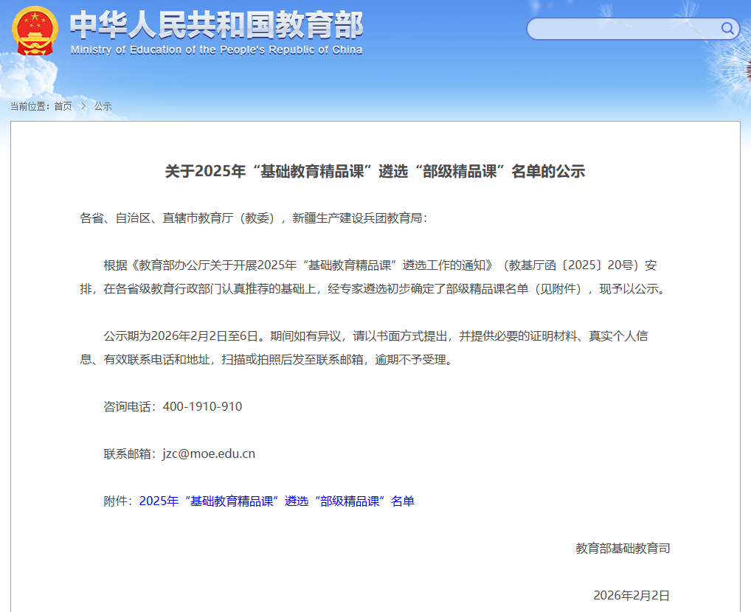
Task: Click the salutation line starting with 各省
Action: [x=253, y=218]
